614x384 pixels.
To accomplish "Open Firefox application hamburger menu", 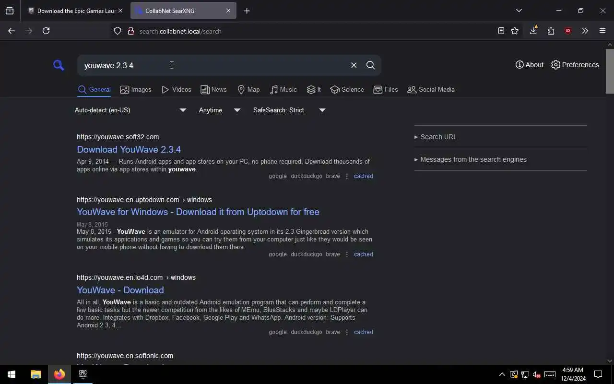I will 602,31.
